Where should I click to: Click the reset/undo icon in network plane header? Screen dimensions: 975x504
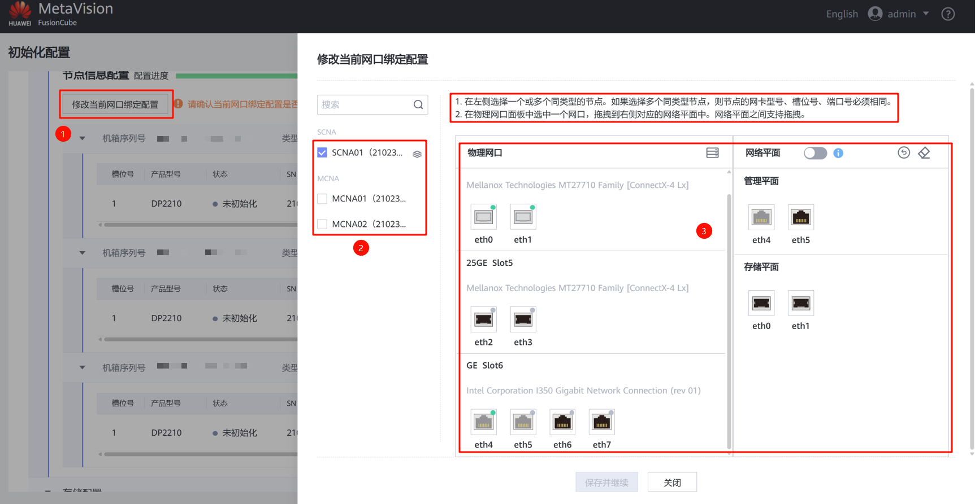pyautogui.click(x=903, y=153)
